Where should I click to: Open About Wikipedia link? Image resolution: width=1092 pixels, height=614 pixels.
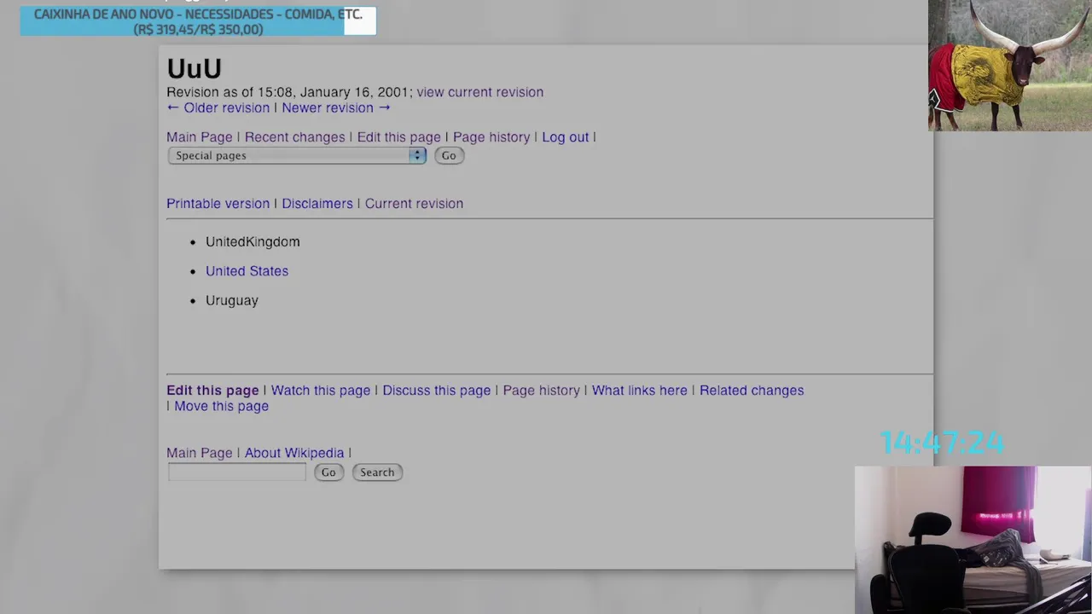[294, 453]
